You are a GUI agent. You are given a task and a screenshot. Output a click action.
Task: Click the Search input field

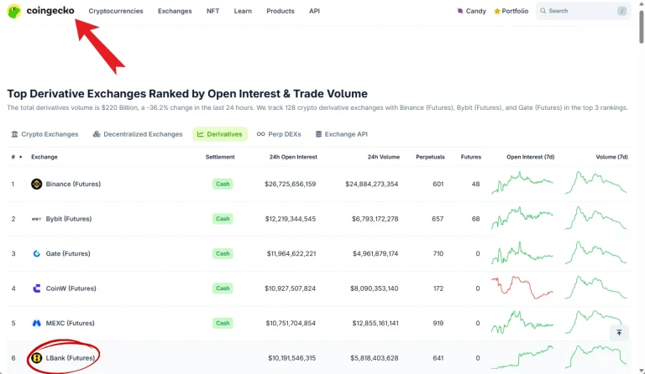click(584, 11)
